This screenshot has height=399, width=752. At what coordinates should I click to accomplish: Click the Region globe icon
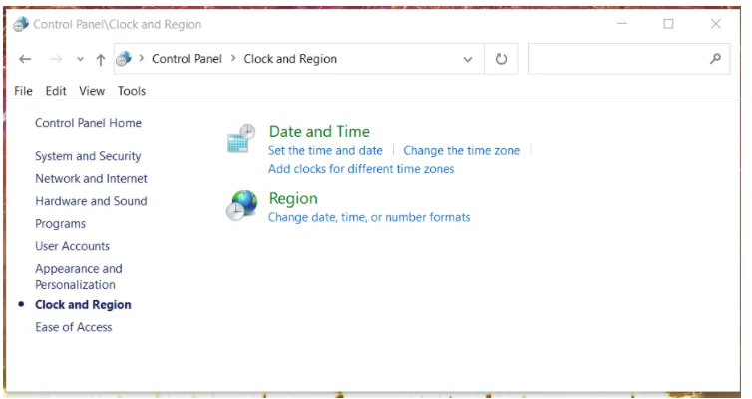[241, 205]
